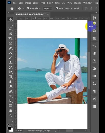
Task: Select the Frame tool
Action: pyautogui.click(x=10, y=43)
